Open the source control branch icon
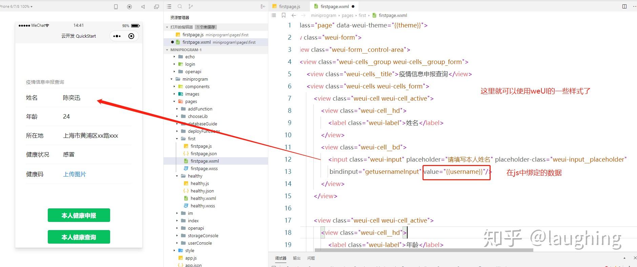 [x=190, y=6]
